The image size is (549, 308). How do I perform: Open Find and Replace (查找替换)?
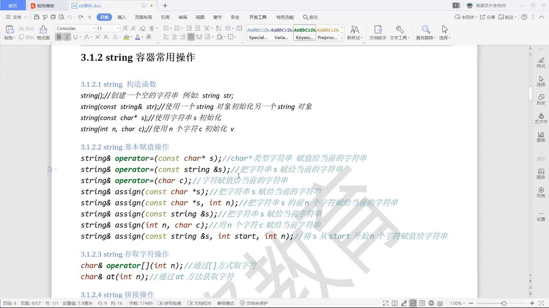(x=425, y=32)
